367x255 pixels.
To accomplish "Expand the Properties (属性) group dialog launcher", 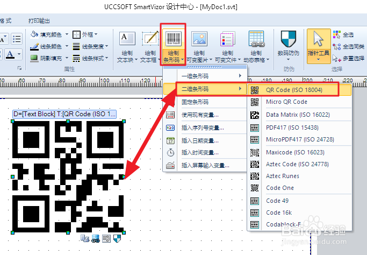I will point(19,68).
